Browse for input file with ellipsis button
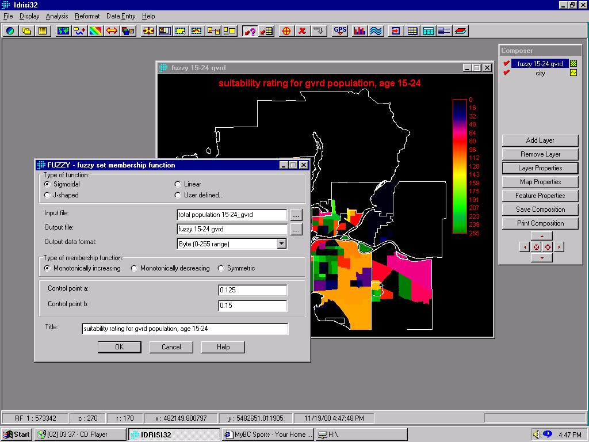This screenshot has width=589, height=442. coord(296,215)
